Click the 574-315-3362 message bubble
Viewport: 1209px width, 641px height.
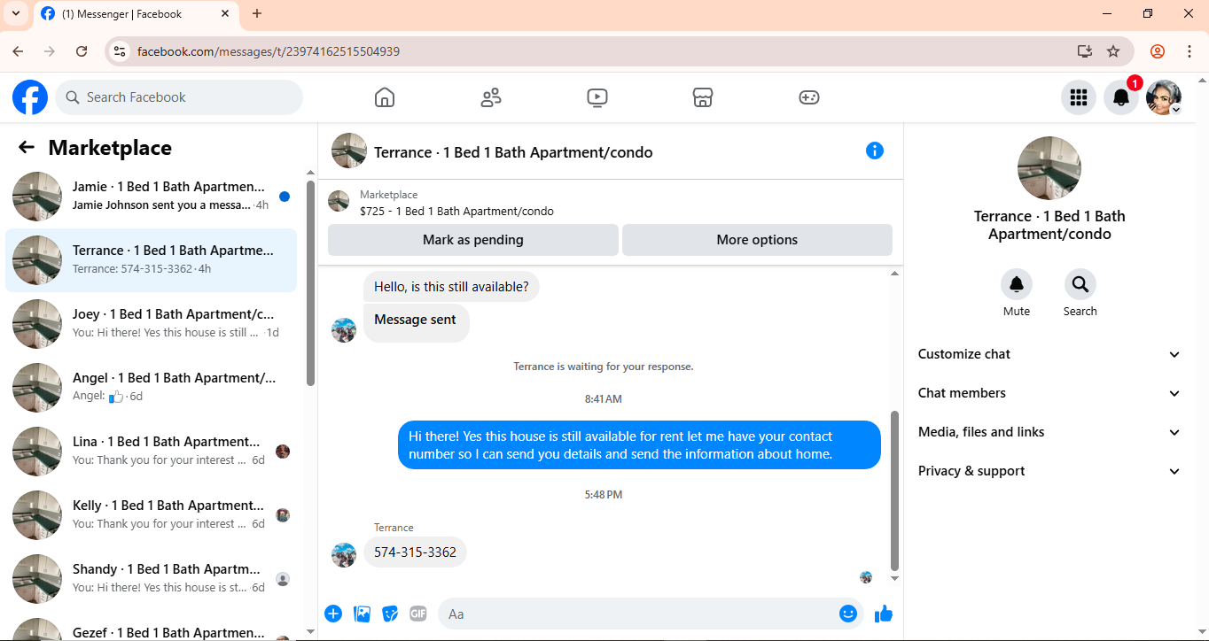pos(415,552)
